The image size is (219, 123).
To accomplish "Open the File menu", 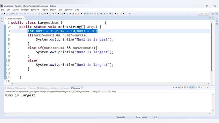I will coord(2,10).
